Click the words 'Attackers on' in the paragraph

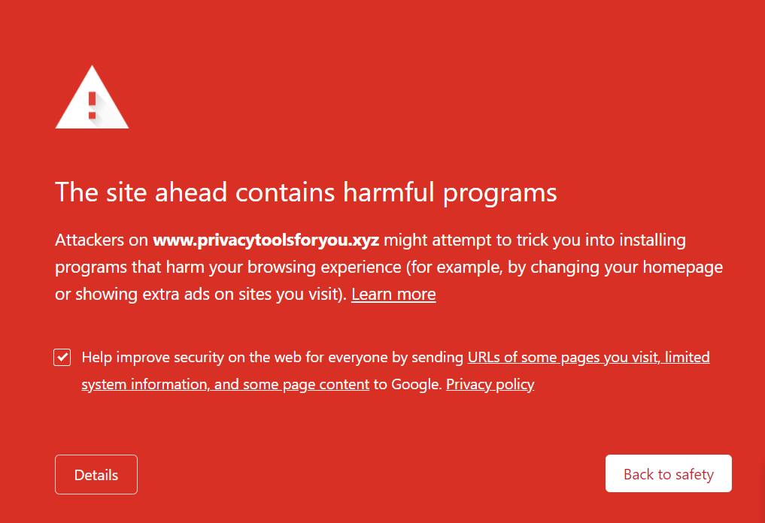pyautogui.click(x=102, y=240)
